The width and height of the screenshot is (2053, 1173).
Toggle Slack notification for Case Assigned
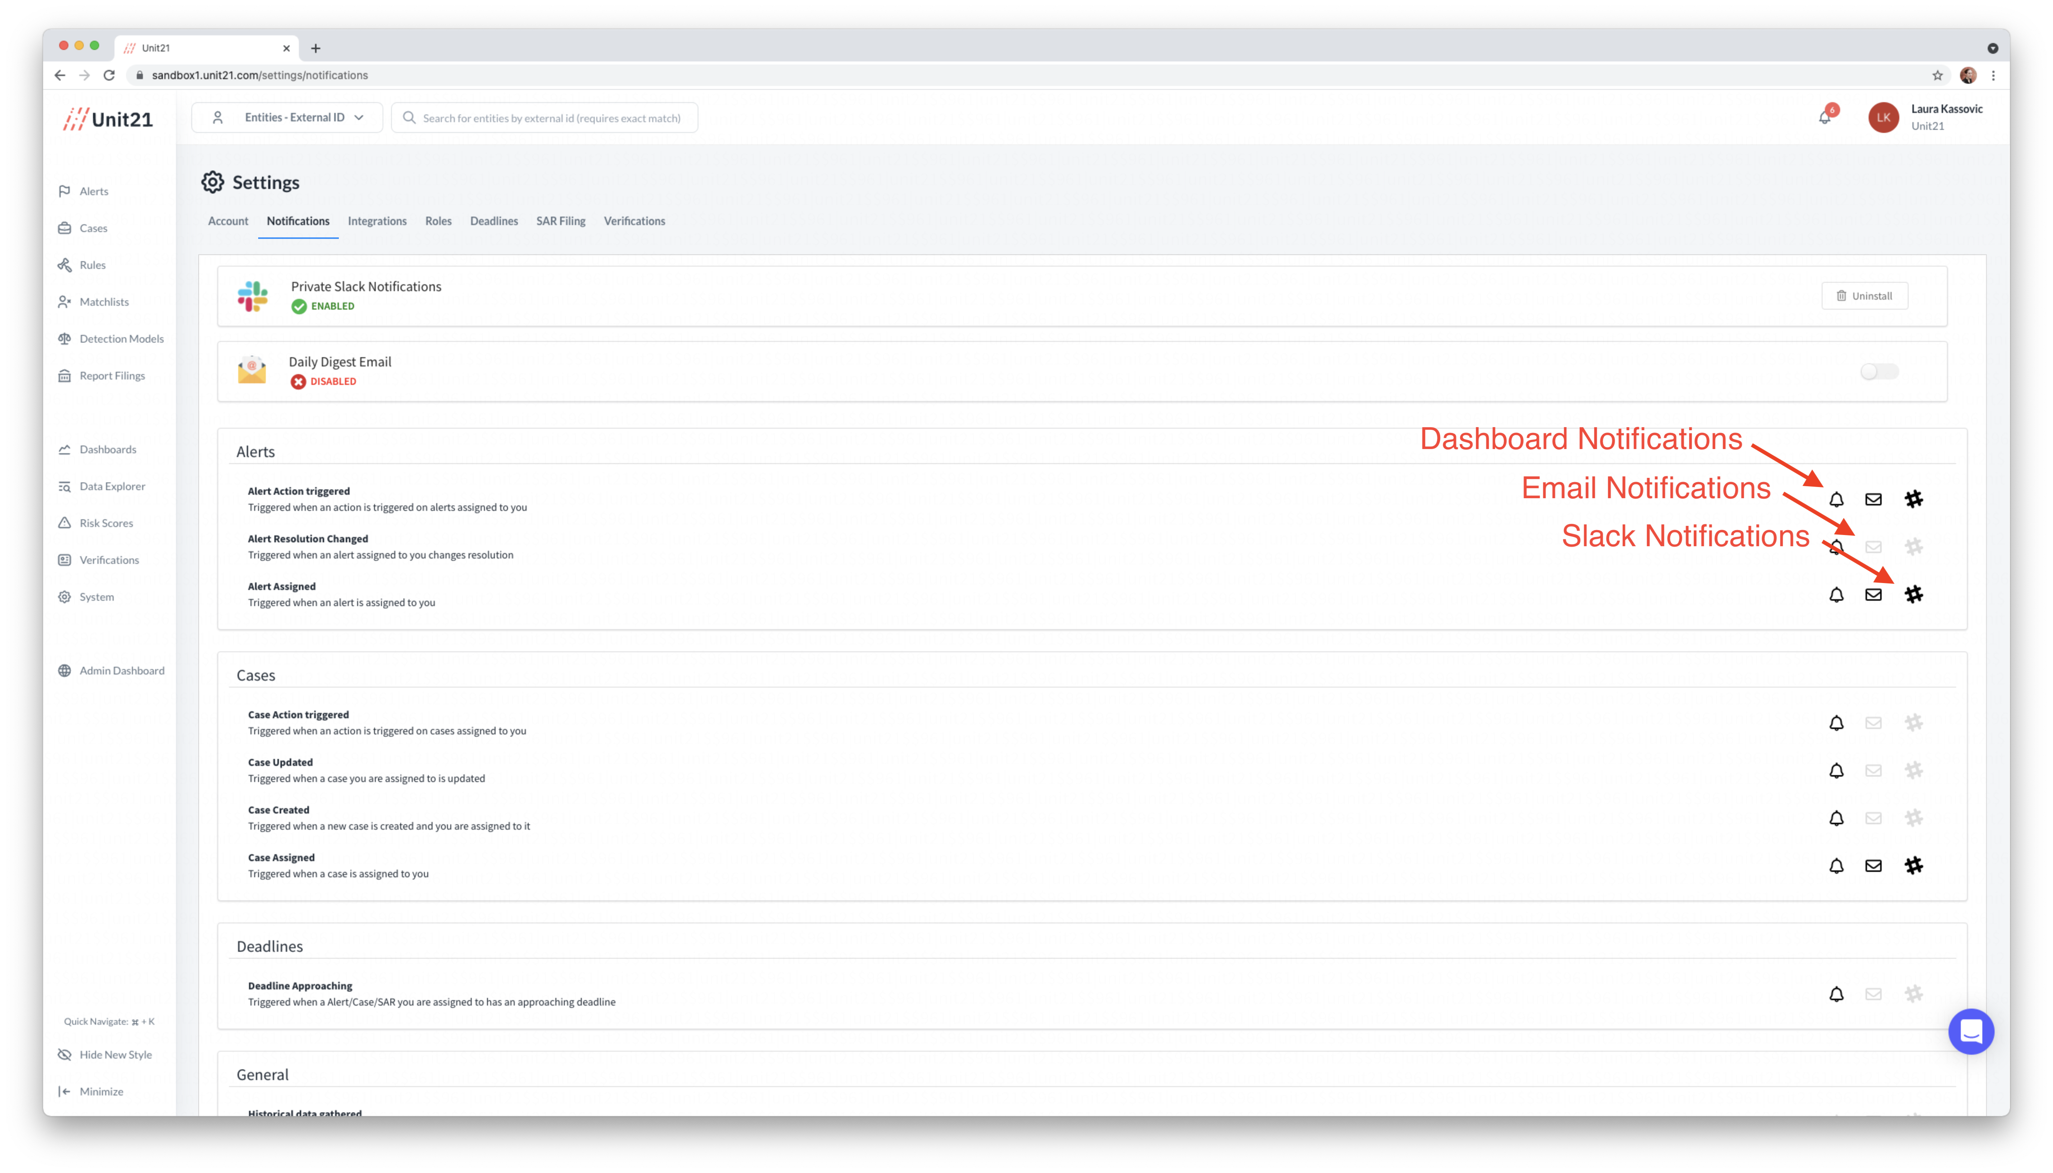tap(1914, 865)
